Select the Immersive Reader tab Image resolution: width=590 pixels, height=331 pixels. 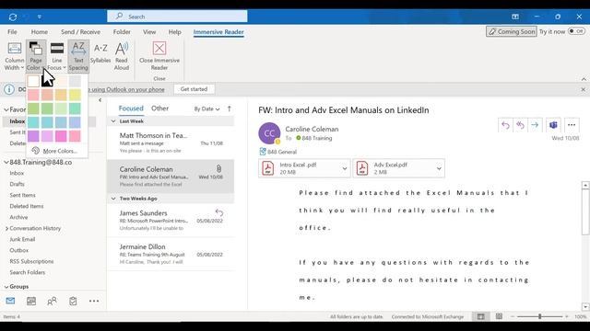click(218, 32)
